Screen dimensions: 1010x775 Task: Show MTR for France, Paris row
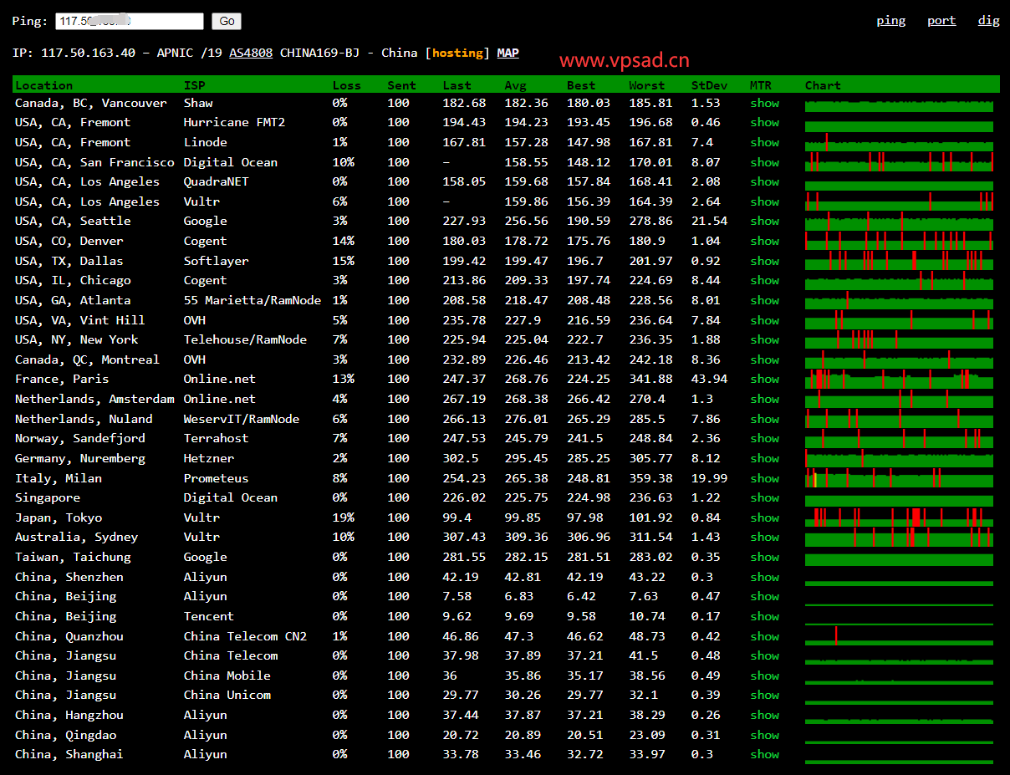[x=764, y=379]
